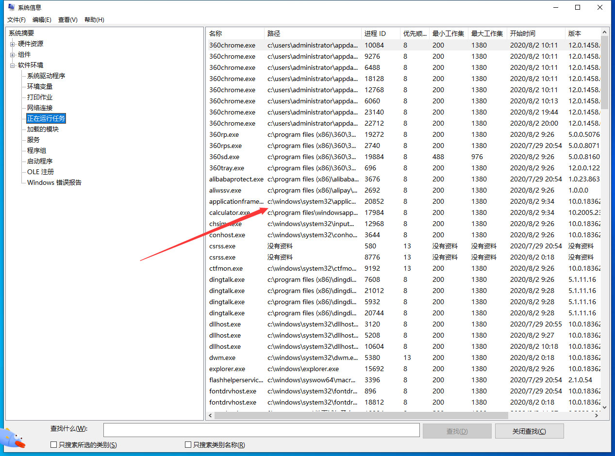This screenshot has width=615, height=456.
Task: Expand the 组件 tree node
Action: 13,55
